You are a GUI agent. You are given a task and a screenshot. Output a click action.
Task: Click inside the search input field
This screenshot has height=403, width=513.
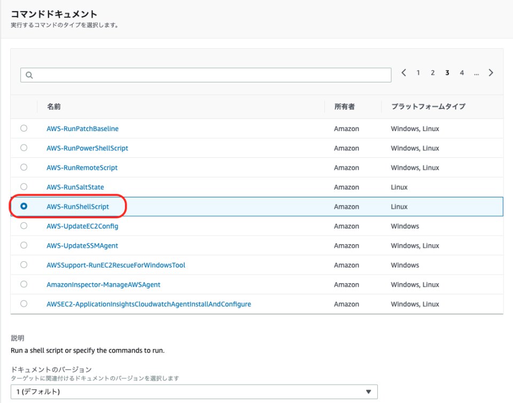160,75
